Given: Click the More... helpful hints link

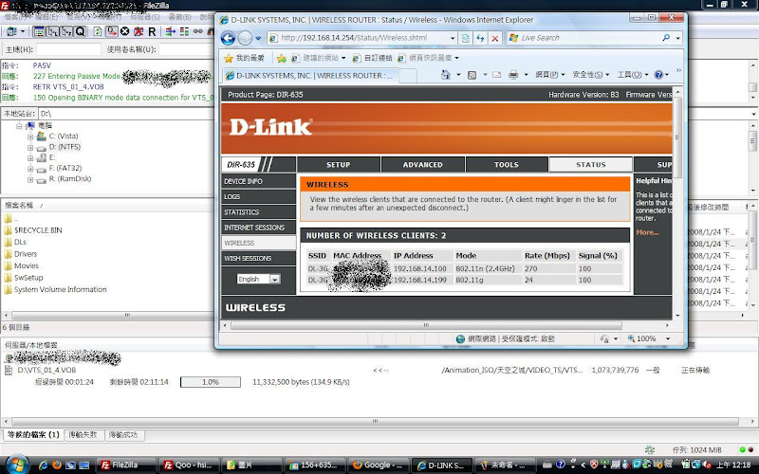Looking at the screenshot, I should (x=647, y=232).
